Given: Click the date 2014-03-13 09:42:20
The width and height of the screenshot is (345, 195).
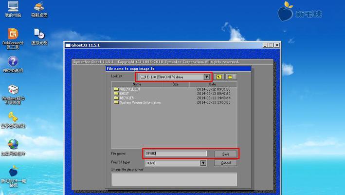Looking at the screenshot, I should pyautogui.click(x=214, y=94).
